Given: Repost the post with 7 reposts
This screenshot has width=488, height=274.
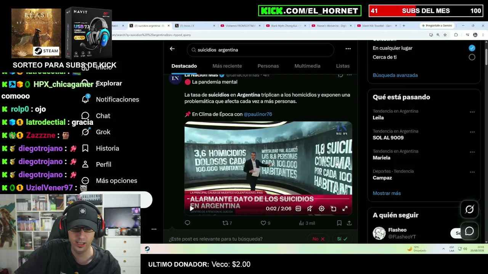Looking at the screenshot, I should pyautogui.click(x=227, y=223).
